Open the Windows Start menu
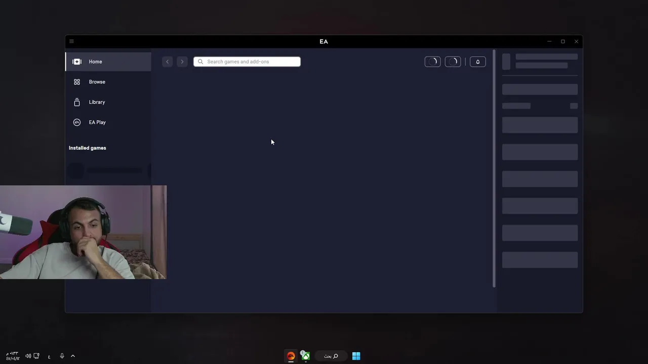The width and height of the screenshot is (648, 364). click(x=356, y=356)
